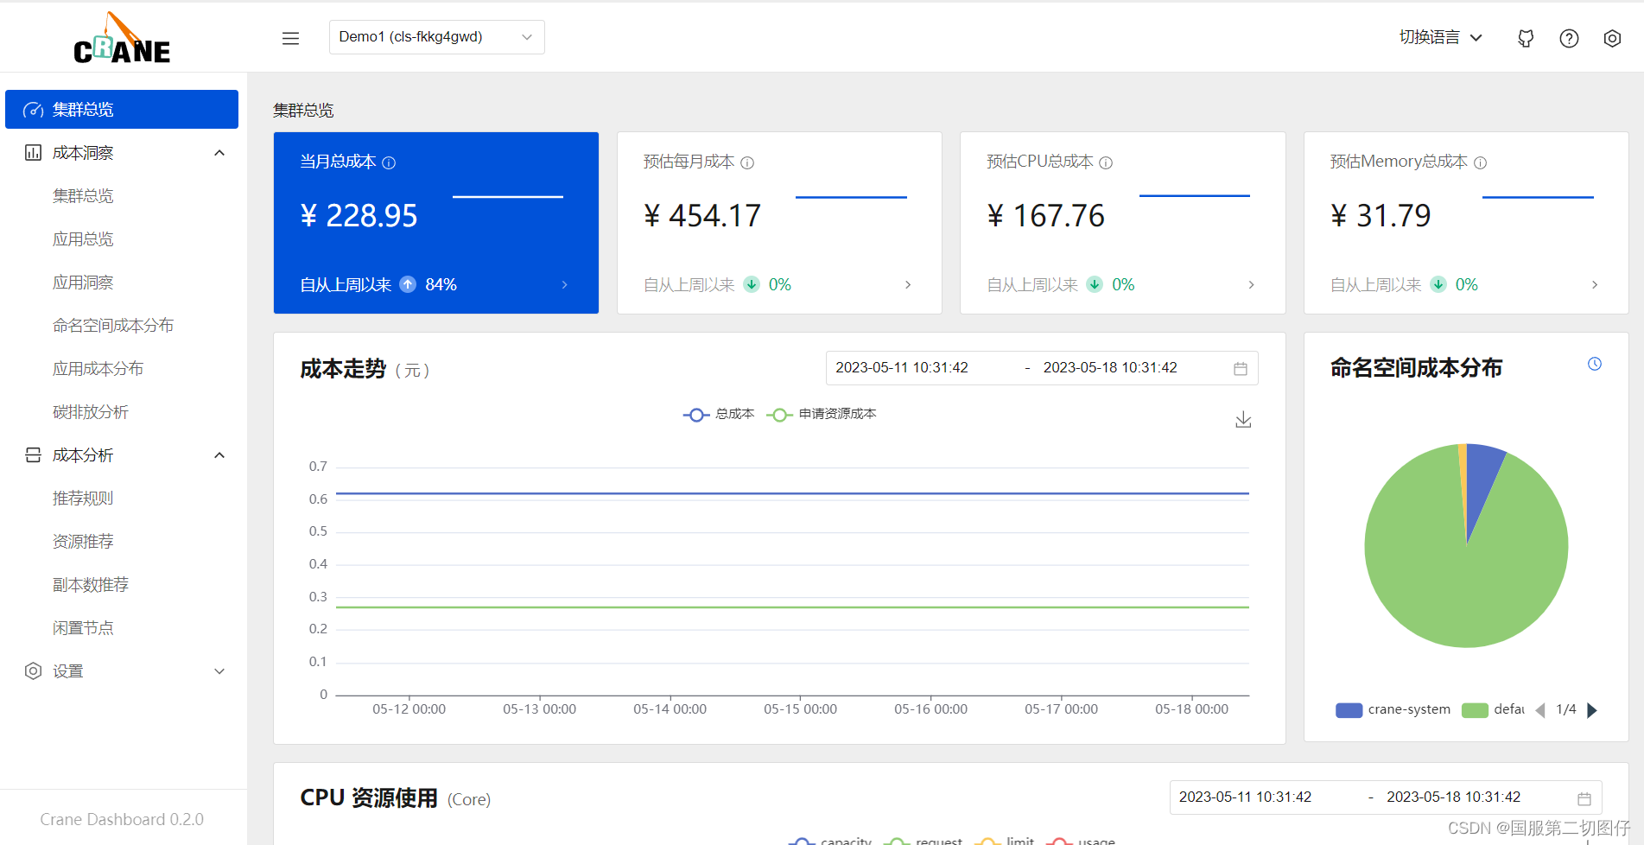Click the help question-mark icon
Viewport: 1644px width, 845px height.
1569,38
